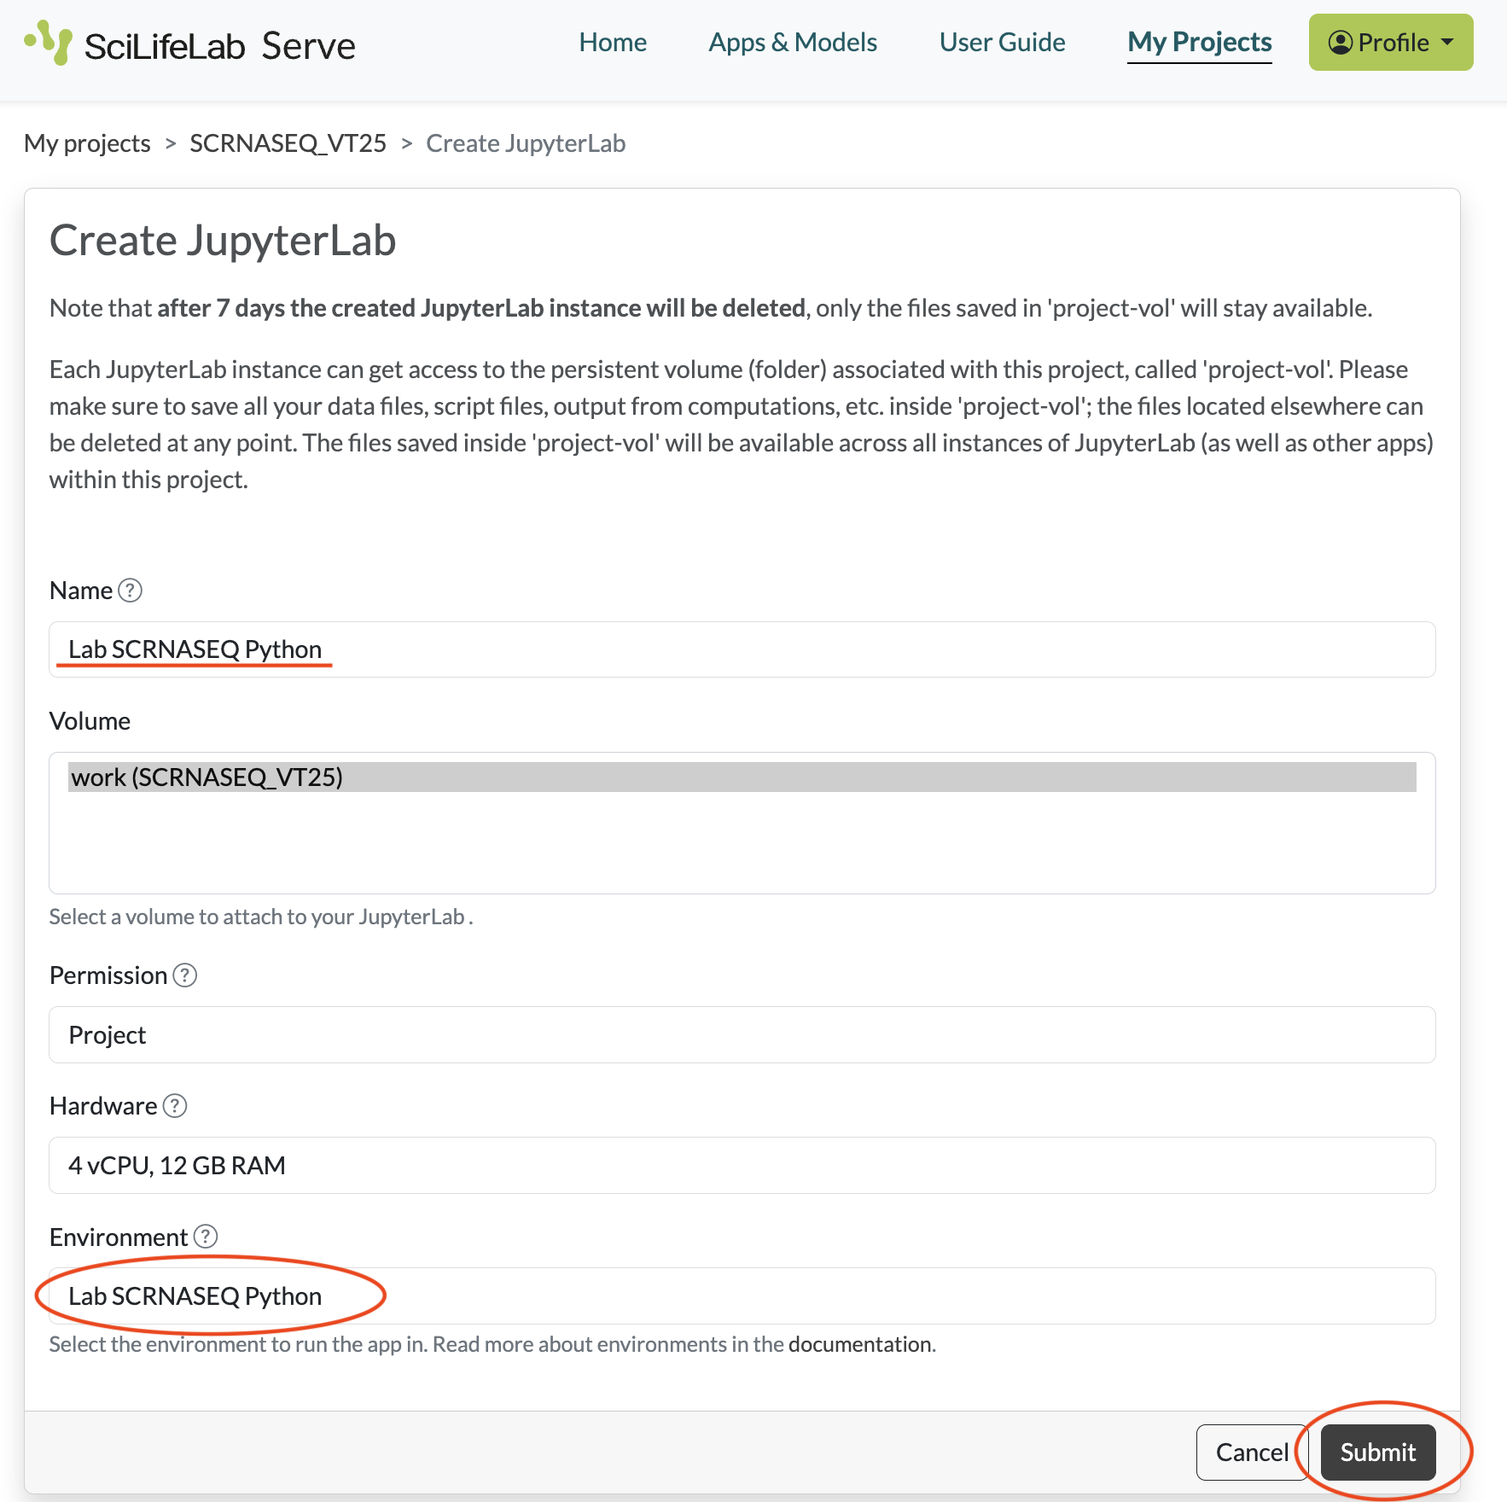Click My projects breadcrumb link
Image resolution: width=1507 pixels, height=1502 pixels.
[87, 143]
